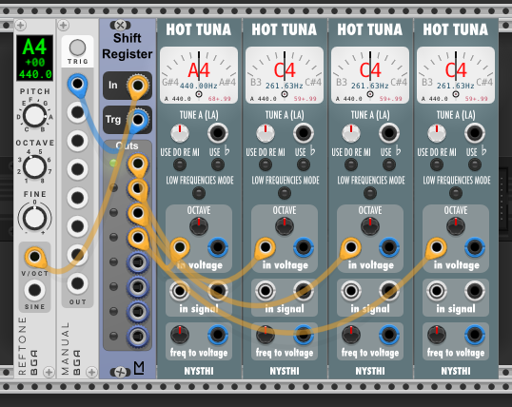Toggle LOW FREQUENCIES MODE on fourth Hot Tuna
This screenshot has height=407, width=512.
456,193
